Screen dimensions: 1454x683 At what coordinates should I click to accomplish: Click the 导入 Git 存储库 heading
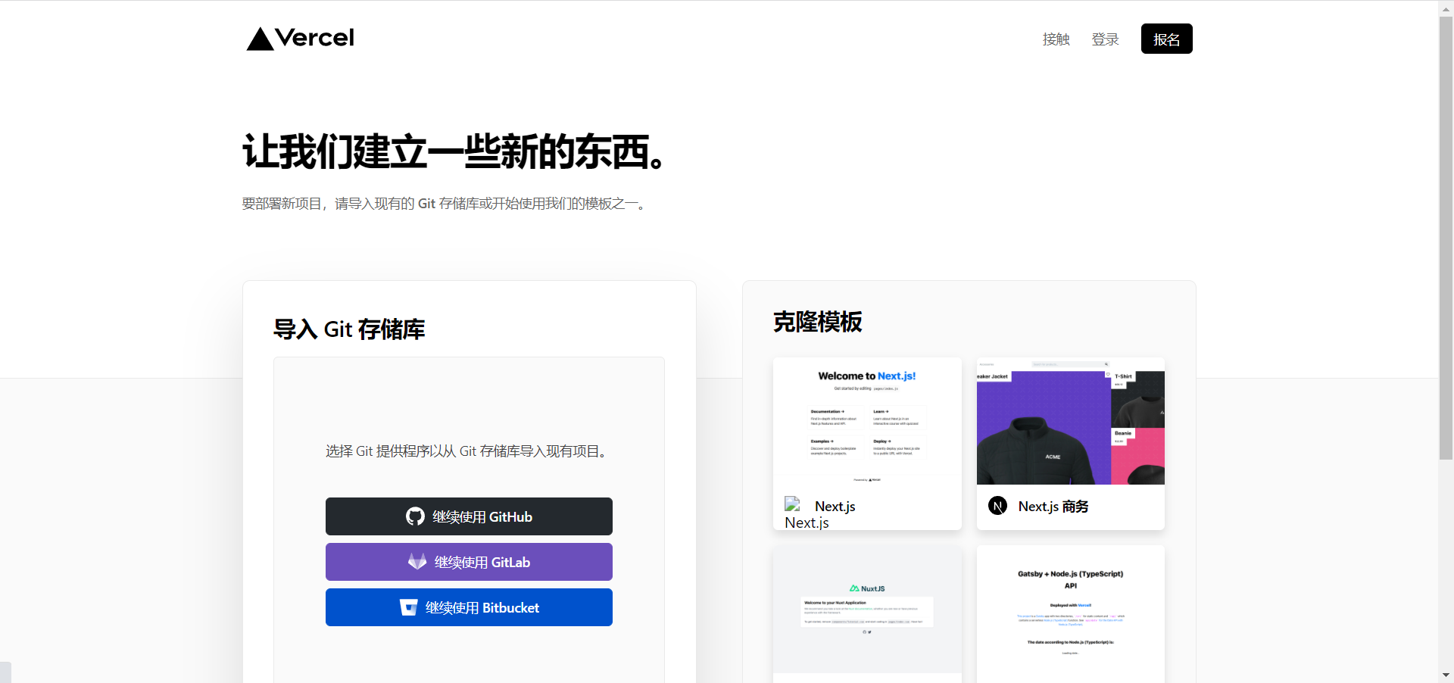(x=349, y=329)
